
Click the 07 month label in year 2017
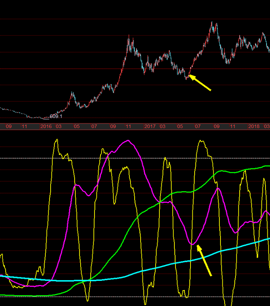coord(198,126)
